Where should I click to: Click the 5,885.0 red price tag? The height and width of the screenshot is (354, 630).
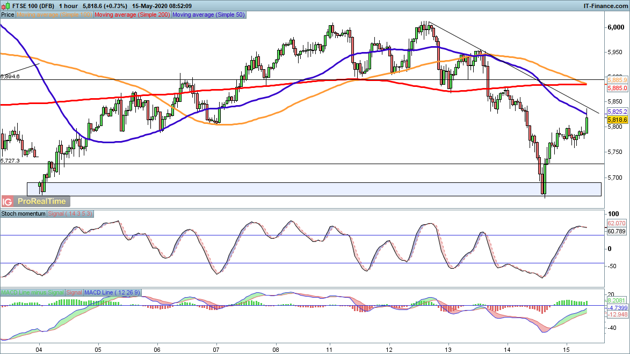(617, 88)
